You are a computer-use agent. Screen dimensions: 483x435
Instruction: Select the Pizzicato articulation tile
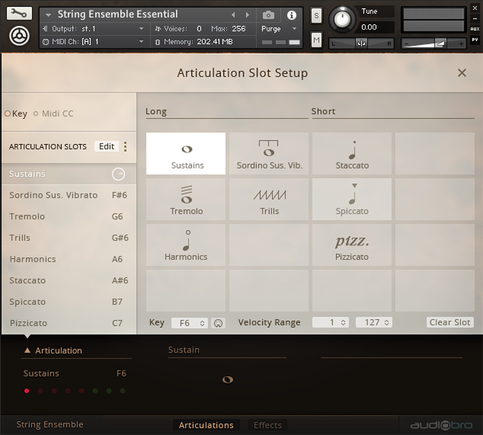coord(352,246)
